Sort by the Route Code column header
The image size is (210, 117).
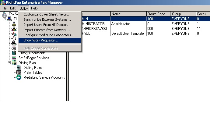click(x=159, y=14)
